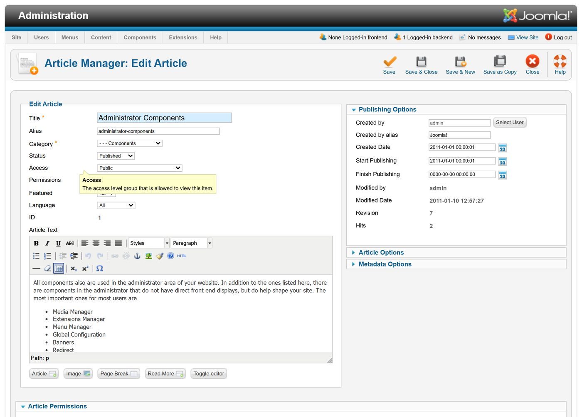Edit HTML source via HTML icon
This screenshot has height=417, width=582.
click(182, 256)
